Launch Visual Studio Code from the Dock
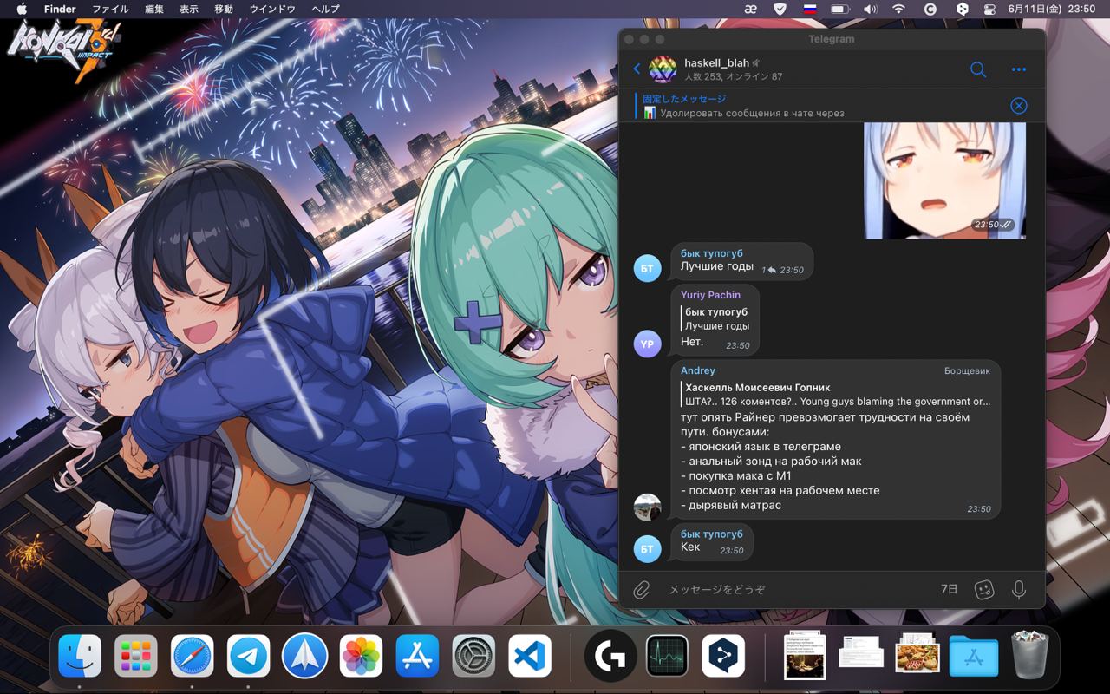 coord(530,656)
